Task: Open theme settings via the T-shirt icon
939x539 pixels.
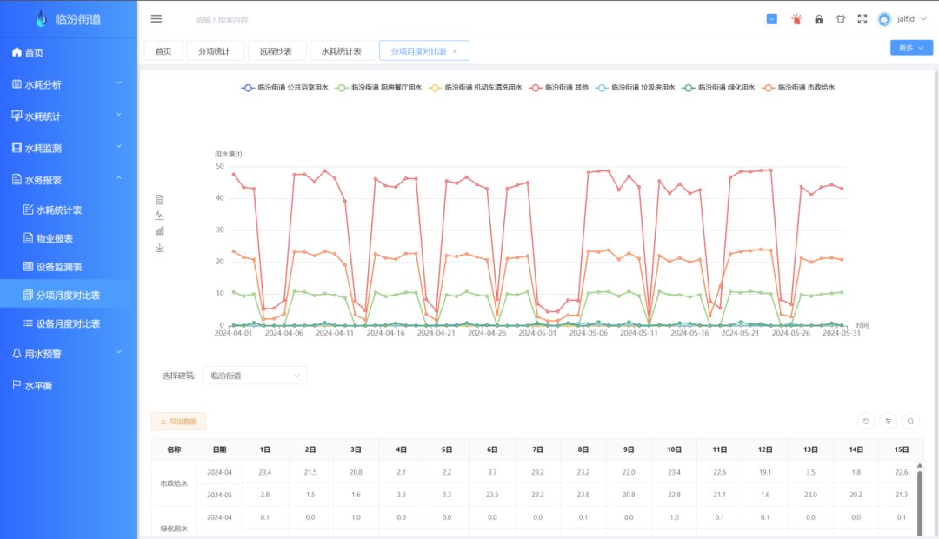Action: 841,19
